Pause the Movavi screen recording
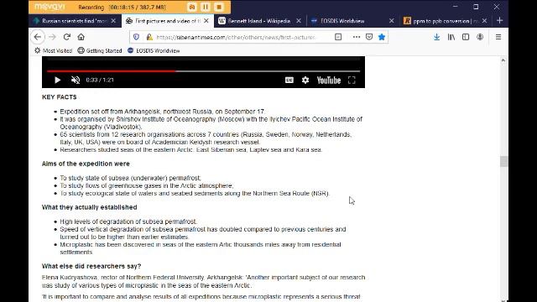 (206, 7)
